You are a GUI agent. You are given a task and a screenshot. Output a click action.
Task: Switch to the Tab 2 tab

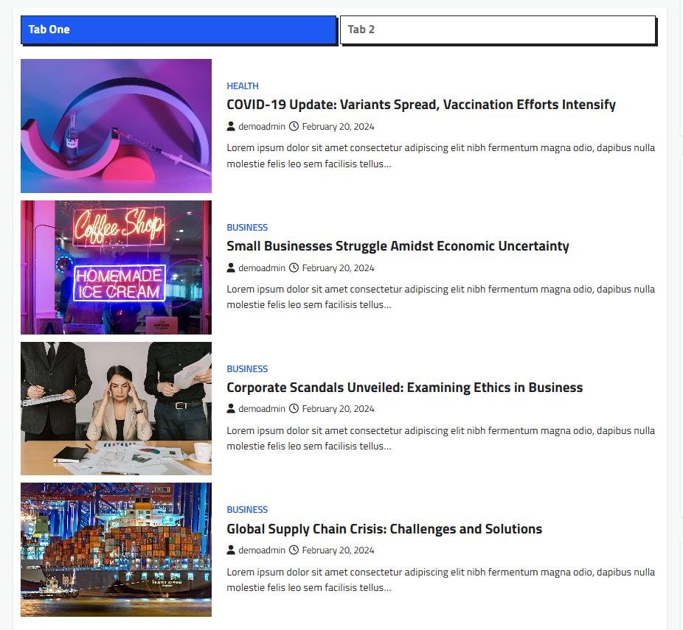497,29
